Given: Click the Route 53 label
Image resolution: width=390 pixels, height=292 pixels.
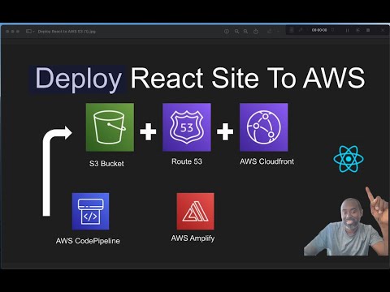Looking at the screenshot, I should point(187,161).
